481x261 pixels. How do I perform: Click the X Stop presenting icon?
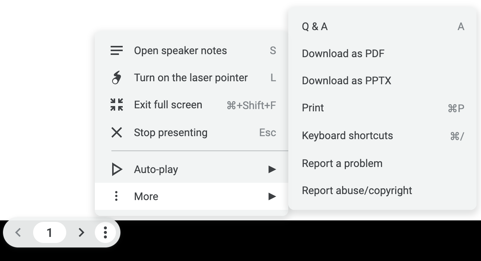pos(117,132)
